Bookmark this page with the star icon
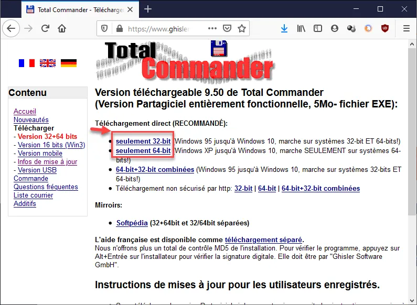The width and height of the screenshot is (417, 305). click(x=241, y=29)
